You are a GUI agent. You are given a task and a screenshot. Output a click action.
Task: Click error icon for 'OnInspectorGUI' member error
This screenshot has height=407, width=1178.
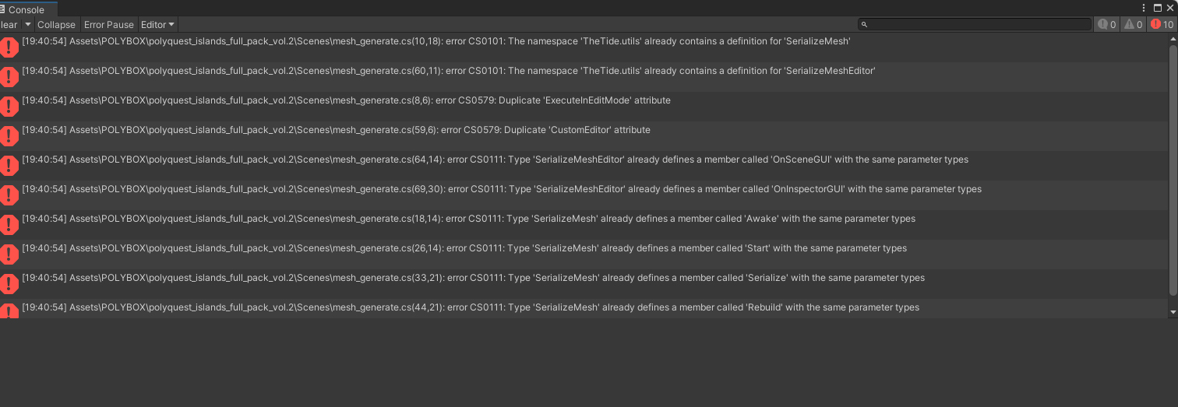(x=9, y=195)
